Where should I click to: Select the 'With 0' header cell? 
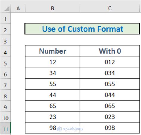(110, 51)
